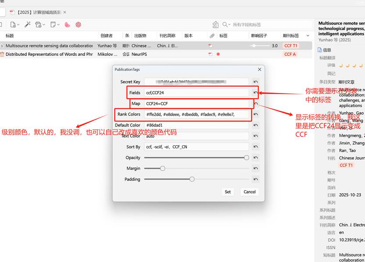Open the dropdown arrow next to the new item icon
The image size is (365, 262).
point(18,25)
